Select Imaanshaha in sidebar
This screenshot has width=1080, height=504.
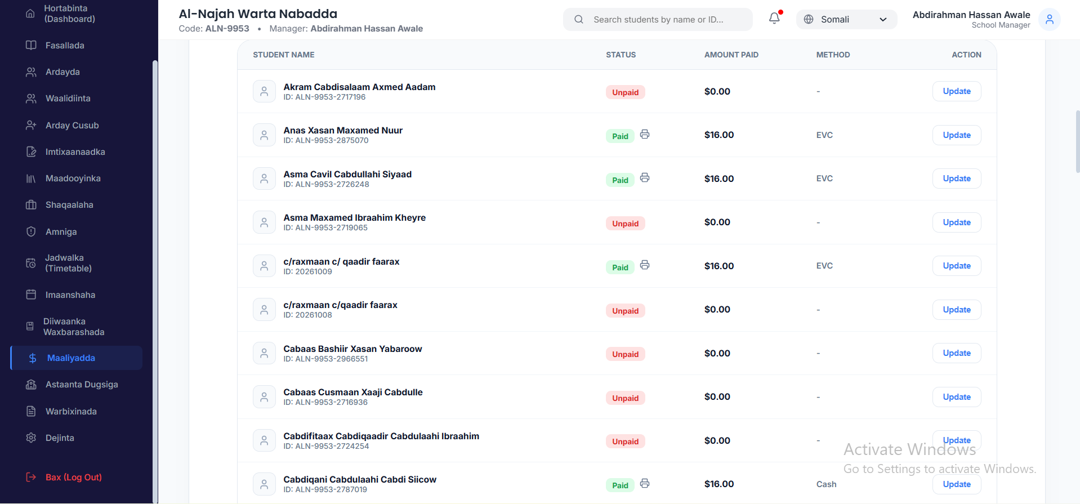pos(77,295)
